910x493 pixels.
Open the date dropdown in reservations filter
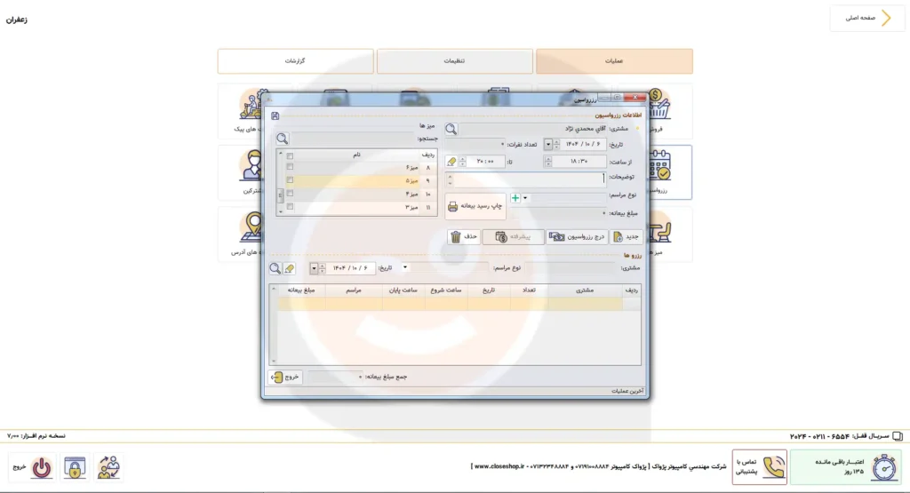pos(314,268)
